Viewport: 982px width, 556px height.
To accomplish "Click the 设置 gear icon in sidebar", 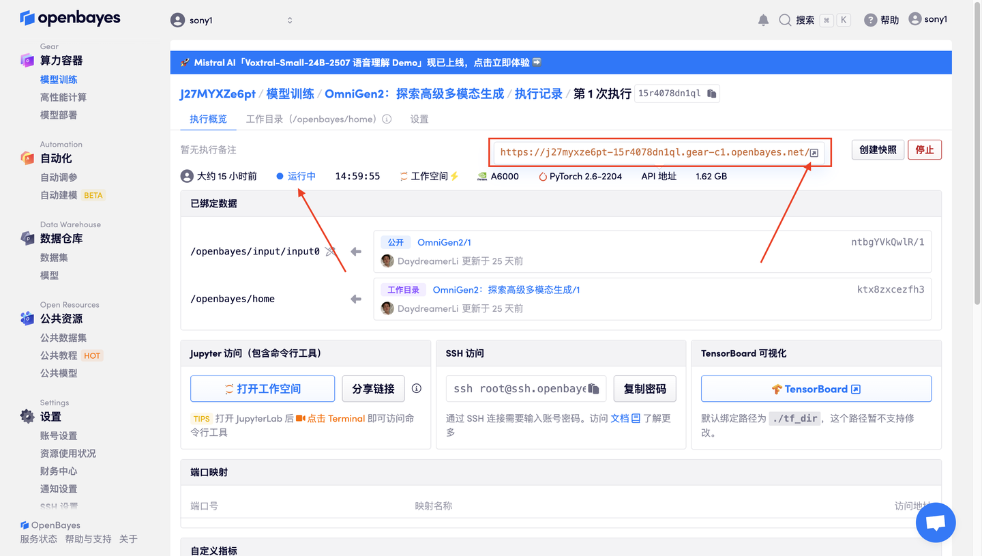I will click(x=27, y=416).
